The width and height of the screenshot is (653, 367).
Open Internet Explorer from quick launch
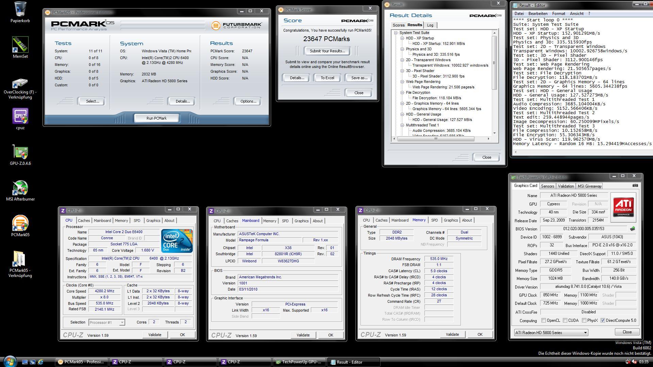(40, 362)
